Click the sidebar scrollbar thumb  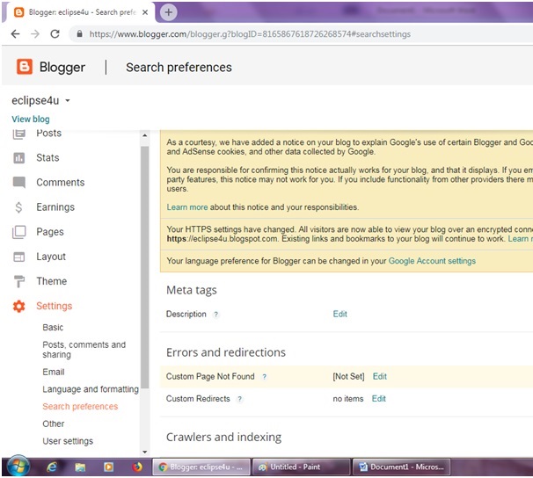(x=145, y=267)
